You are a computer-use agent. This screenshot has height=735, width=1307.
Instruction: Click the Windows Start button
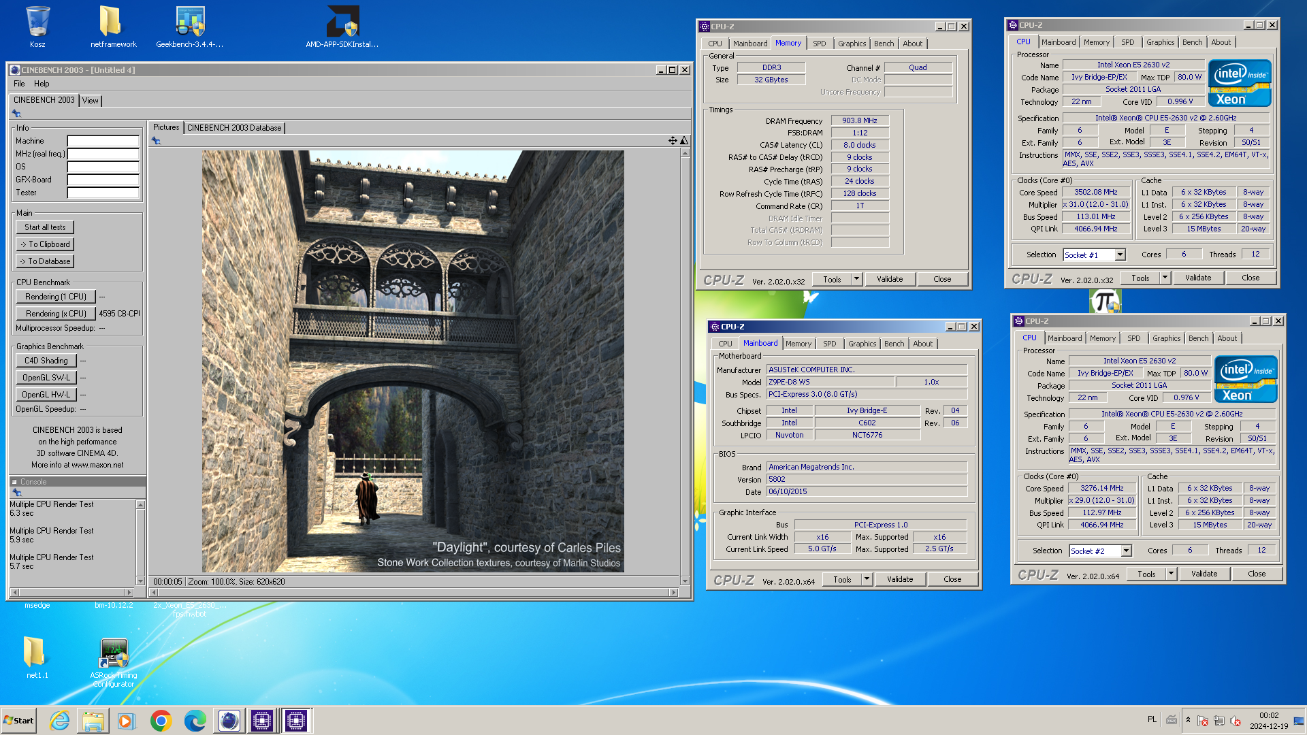(x=18, y=721)
